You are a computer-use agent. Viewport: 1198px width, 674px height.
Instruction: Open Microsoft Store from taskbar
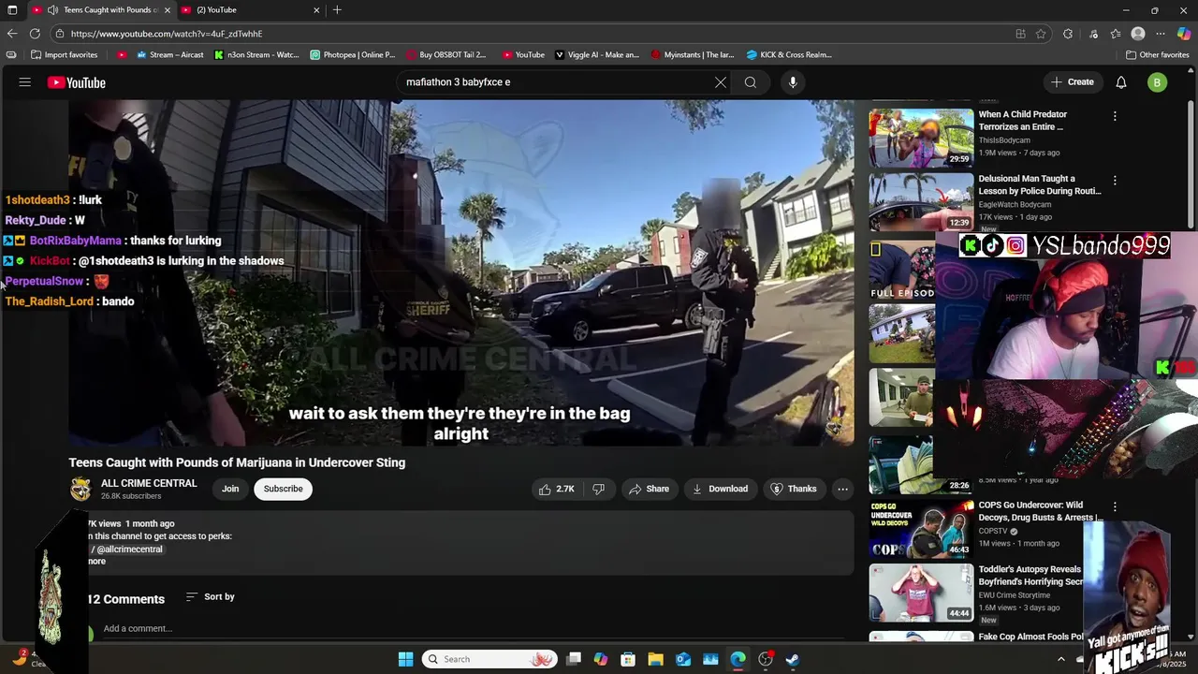(628, 659)
